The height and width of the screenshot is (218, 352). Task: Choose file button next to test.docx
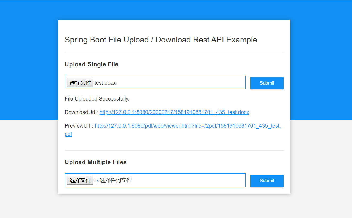click(x=80, y=83)
